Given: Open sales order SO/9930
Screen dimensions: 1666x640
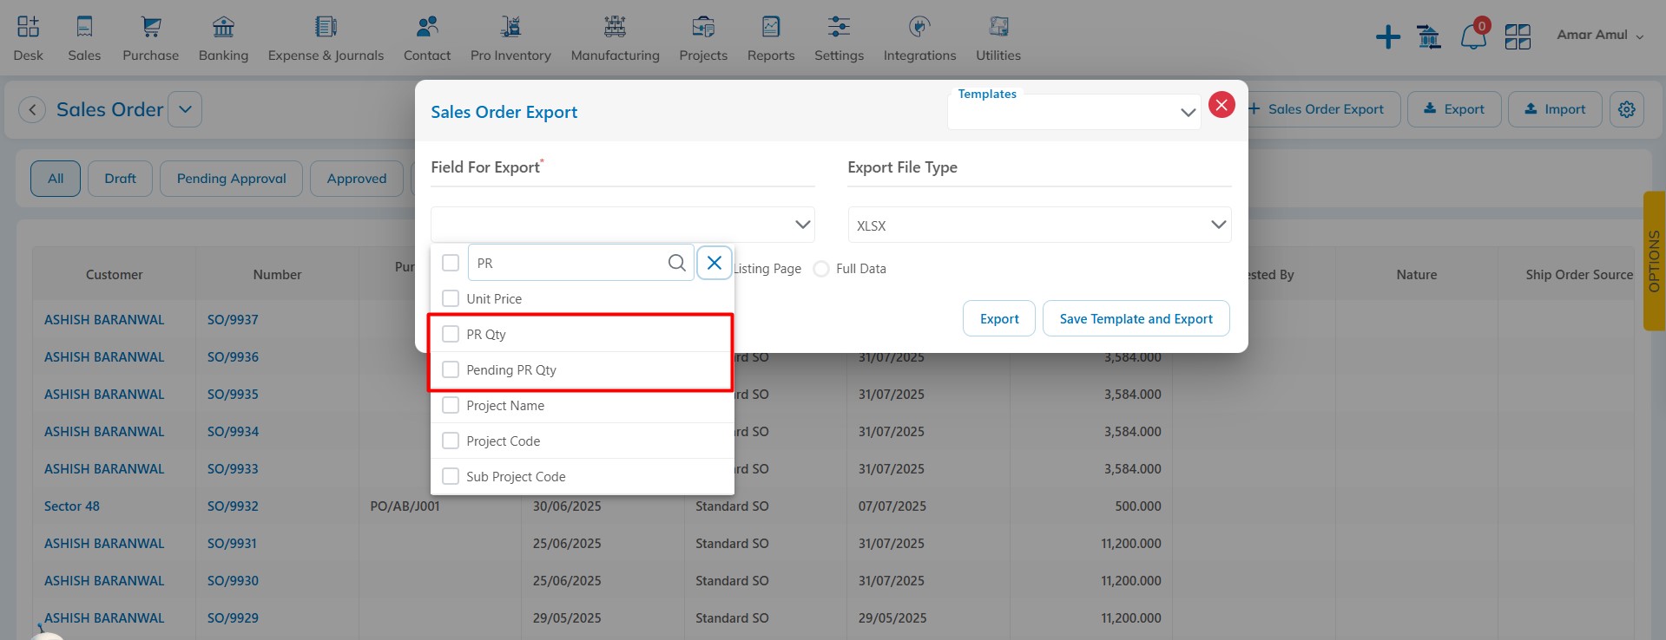Looking at the screenshot, I should (233, 580).
